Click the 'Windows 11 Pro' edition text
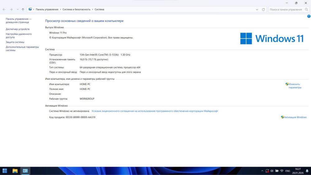Screen dimensions: 311x175 point(58,33)
